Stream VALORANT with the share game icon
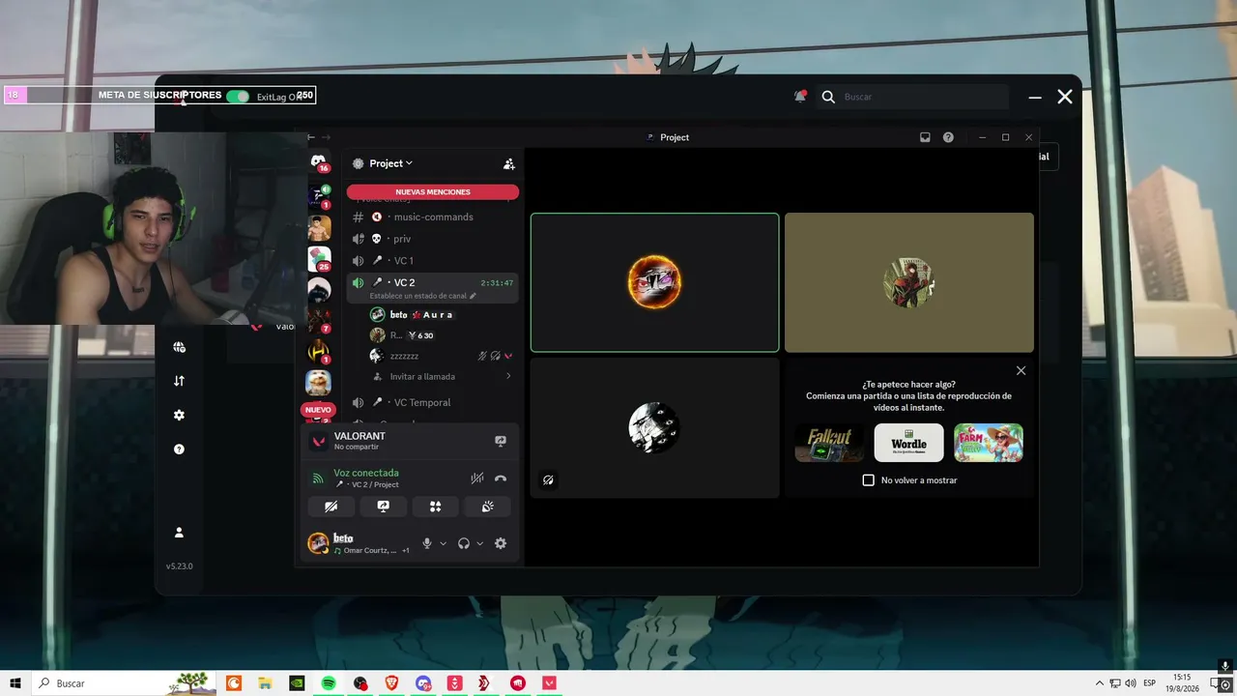 pyautogui.click(x=501, y=441)
